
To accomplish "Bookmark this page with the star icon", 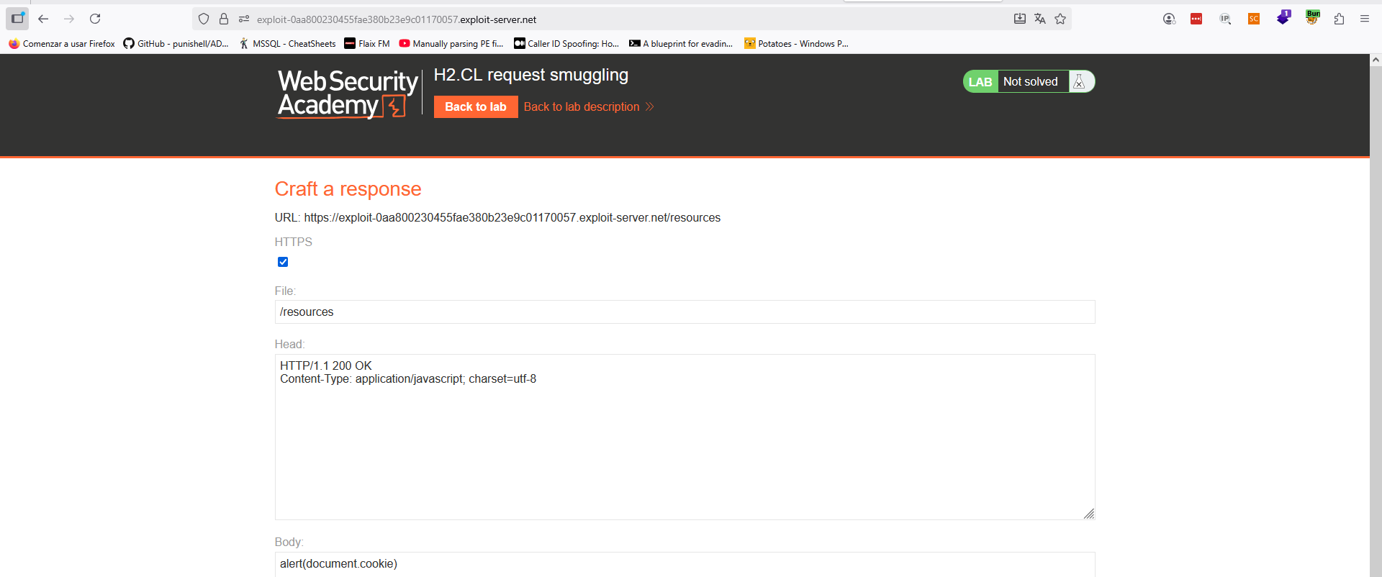I will [x=1060, y=19].
